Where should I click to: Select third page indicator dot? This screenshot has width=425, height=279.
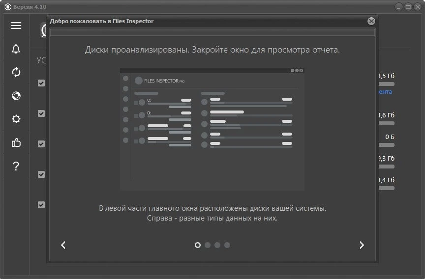[x=217, y=245]
